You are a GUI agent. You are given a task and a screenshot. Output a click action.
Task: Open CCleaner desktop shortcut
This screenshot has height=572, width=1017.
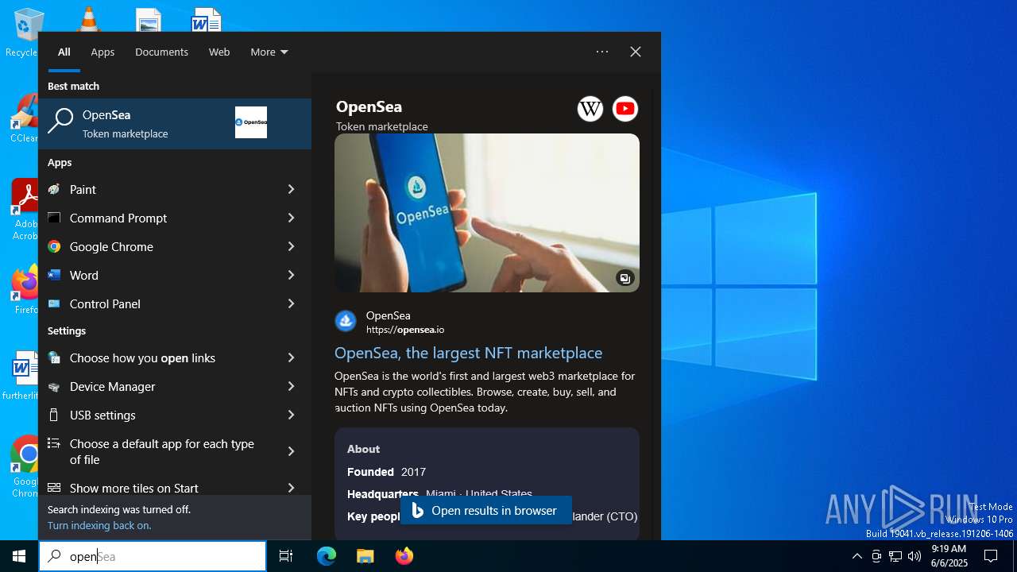[x=25, y=118]
